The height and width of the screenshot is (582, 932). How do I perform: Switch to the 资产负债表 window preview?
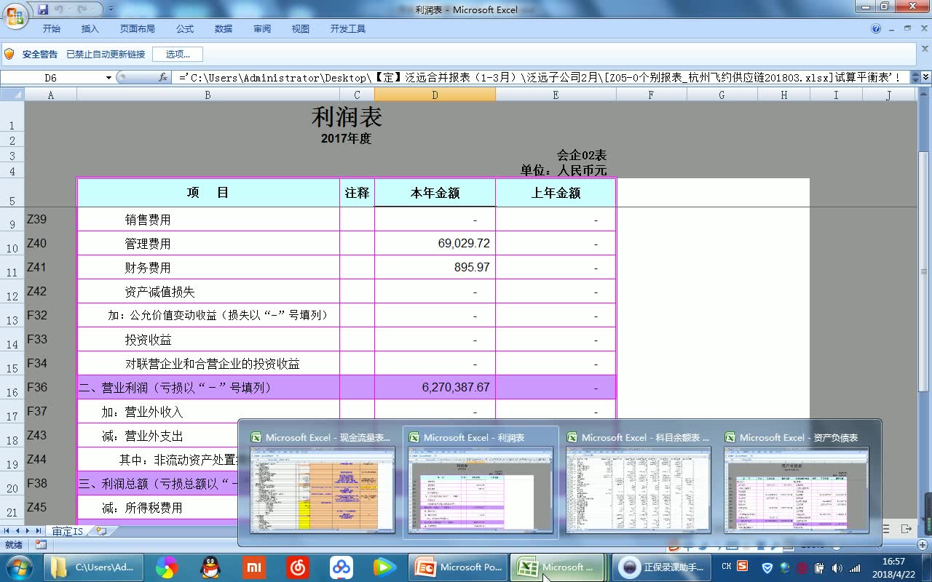click(797, 480)
